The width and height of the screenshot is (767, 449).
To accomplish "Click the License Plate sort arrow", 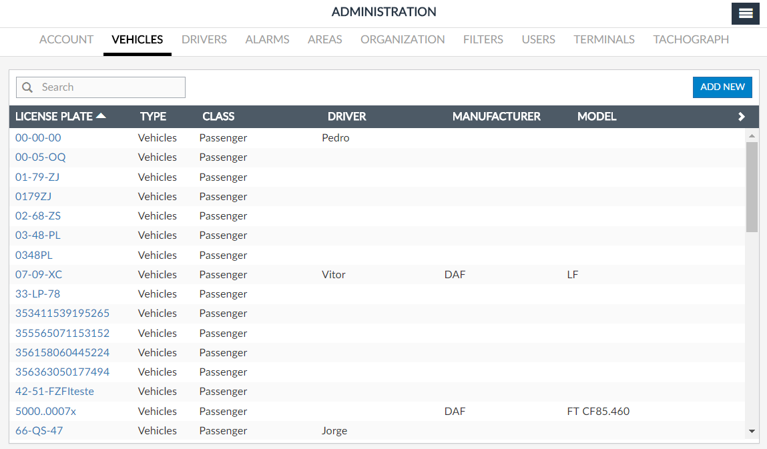I will [x=101, y=116].
